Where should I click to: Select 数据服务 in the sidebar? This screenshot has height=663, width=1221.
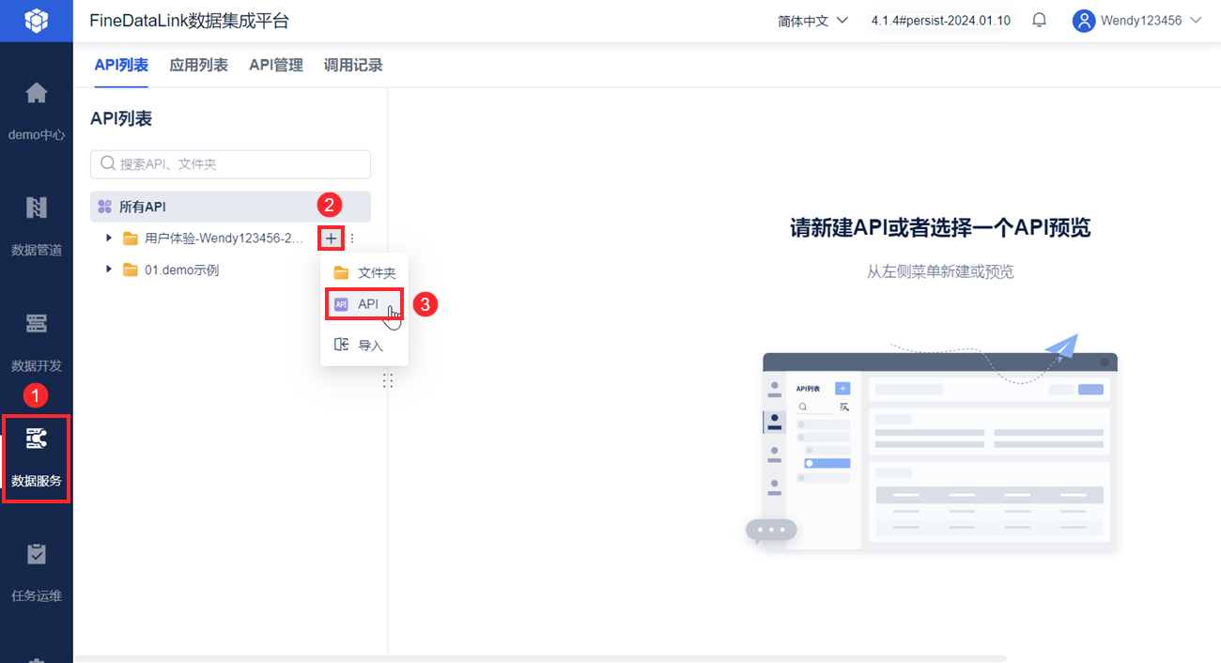click(x=37, y=458)
